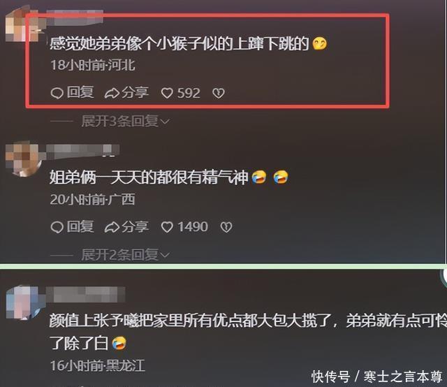Click the share arrow icon on the 河北 comment
The height and width of the screenshot is (387, 447).
(x=112, y=93)
